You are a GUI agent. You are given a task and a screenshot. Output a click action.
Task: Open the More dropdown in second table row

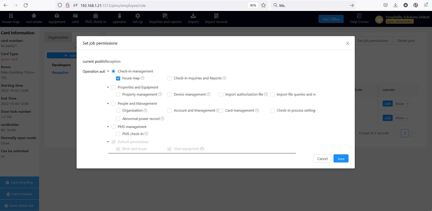[x=402, y=118]
